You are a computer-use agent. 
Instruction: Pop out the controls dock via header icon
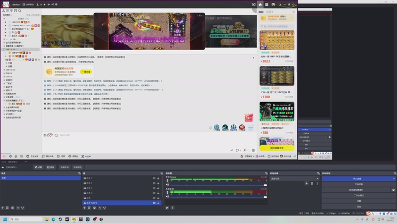395,173
